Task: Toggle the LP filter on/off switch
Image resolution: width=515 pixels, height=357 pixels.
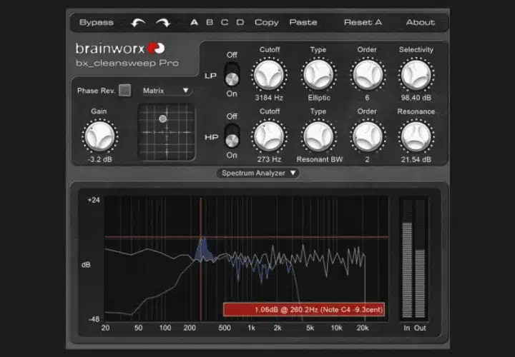Action: 232,74
